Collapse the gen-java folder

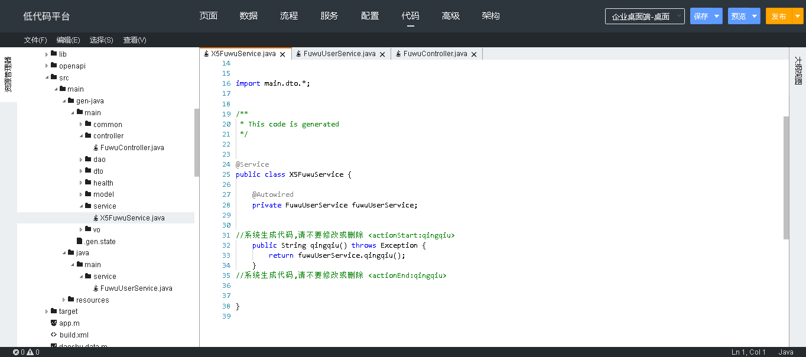click(x=64, y=101)
